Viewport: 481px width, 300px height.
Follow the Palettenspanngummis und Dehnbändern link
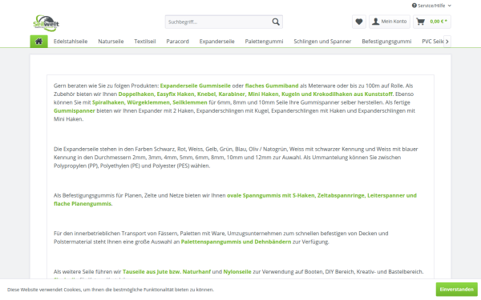pyautogui.click(x=236, y=242)
